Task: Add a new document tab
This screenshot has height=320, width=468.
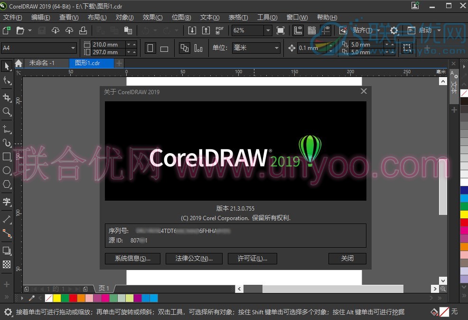Action: [x=119, y=63]
